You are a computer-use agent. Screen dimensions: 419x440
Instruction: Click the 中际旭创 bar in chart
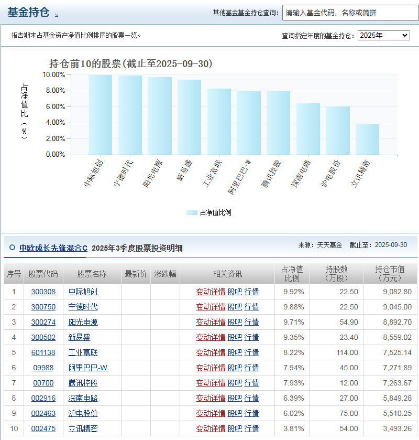(x=101, y=115)
